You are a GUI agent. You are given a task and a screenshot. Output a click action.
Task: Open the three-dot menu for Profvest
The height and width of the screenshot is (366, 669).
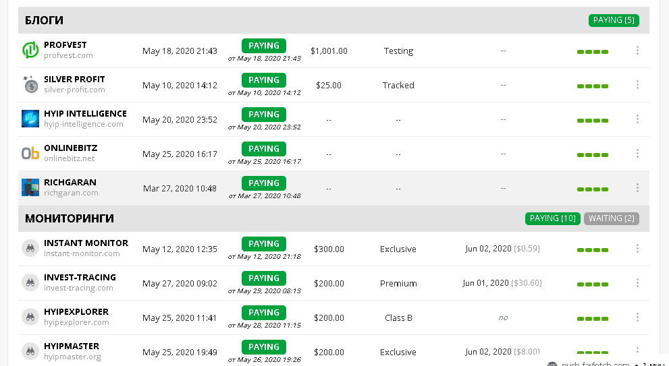click(637, 51)
